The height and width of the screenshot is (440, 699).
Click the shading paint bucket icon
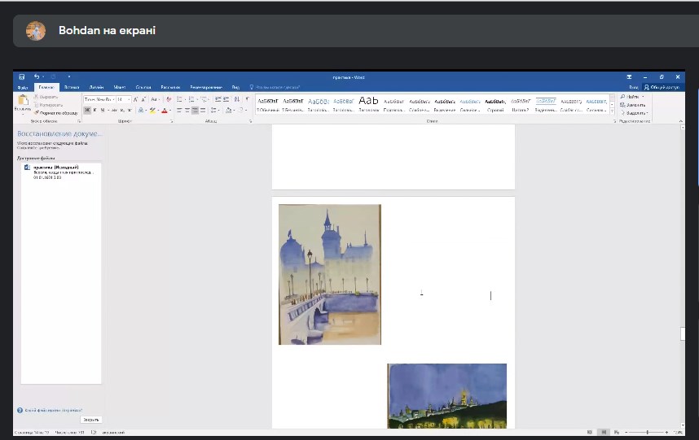click(229, 110)
